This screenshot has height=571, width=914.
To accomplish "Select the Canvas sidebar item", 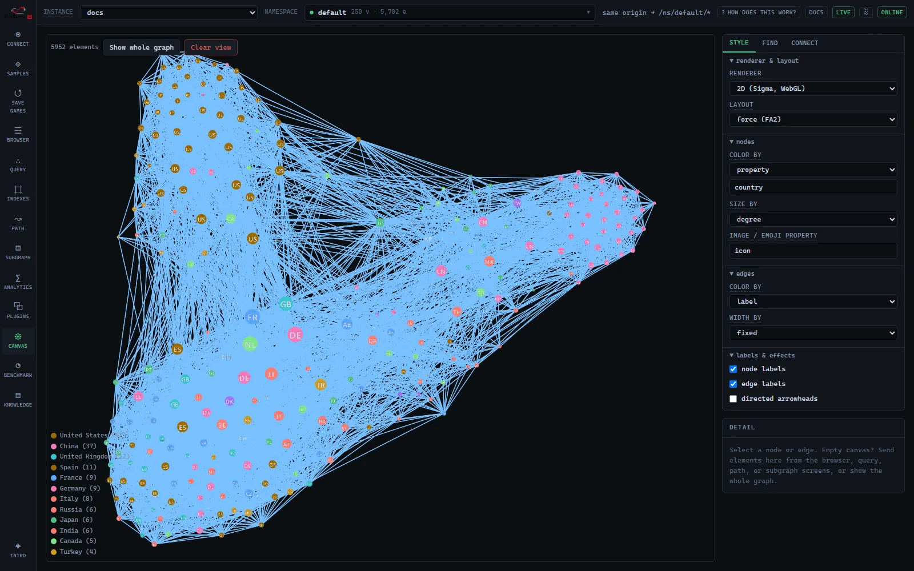I will (x=18, y=341).
